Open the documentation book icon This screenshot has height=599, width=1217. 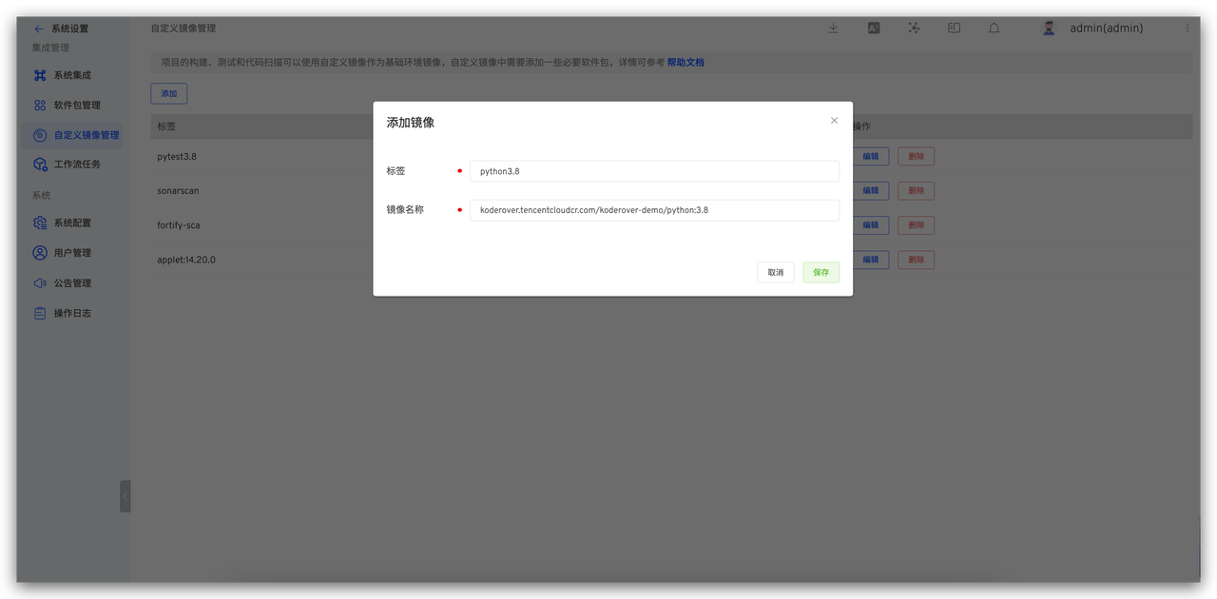coord(954,28)
